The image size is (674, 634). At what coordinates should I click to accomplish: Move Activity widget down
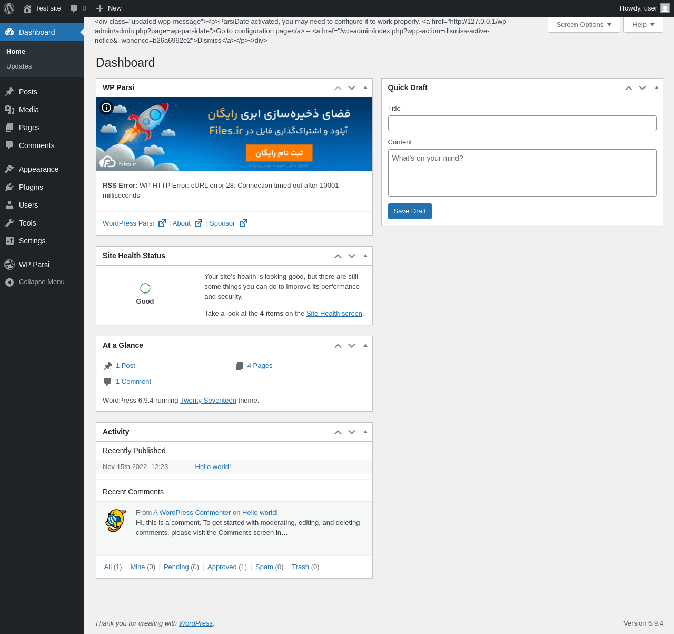(x=352, y=432)
